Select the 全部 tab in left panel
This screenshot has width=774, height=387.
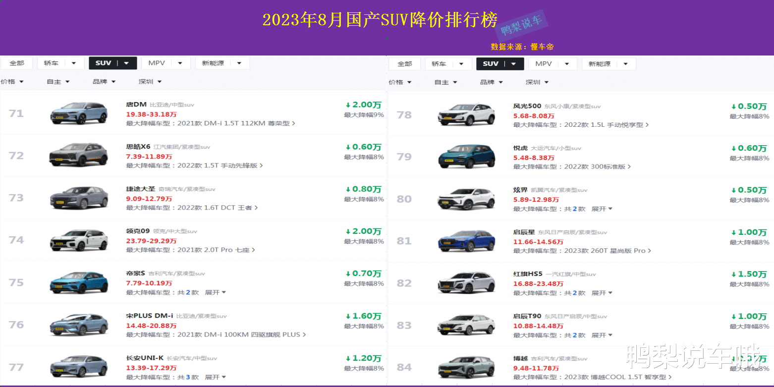pos(17,63)
